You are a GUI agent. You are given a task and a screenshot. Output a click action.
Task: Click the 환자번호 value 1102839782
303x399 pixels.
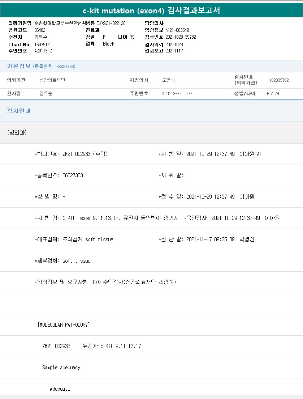pyautogui.click(x=278, y=80)
